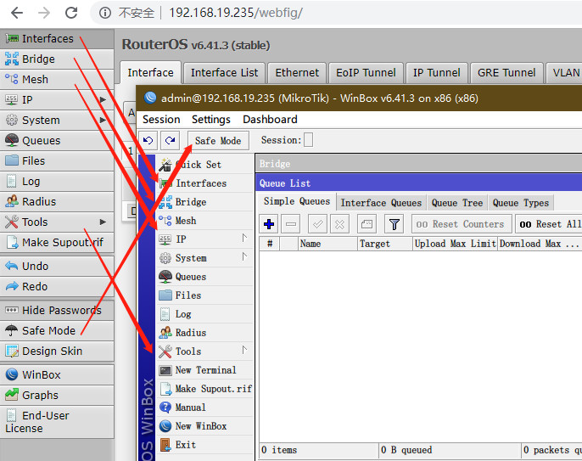Click Redo in webfig sidebar
Image resolution: width=582 pixels, height=461 pixels.
(57, 287)
